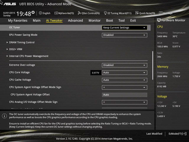The height and width of the screenshot is (142, 189).
Task: Click CPU temperature value 30°C
Action: tap(175, 36)
